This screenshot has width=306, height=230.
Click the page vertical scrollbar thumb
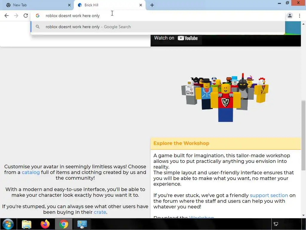tap(304, 135)
